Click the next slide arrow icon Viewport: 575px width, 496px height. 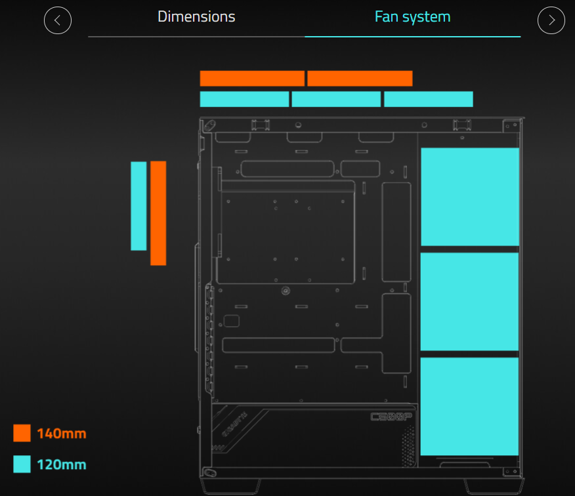coord(551,20)
